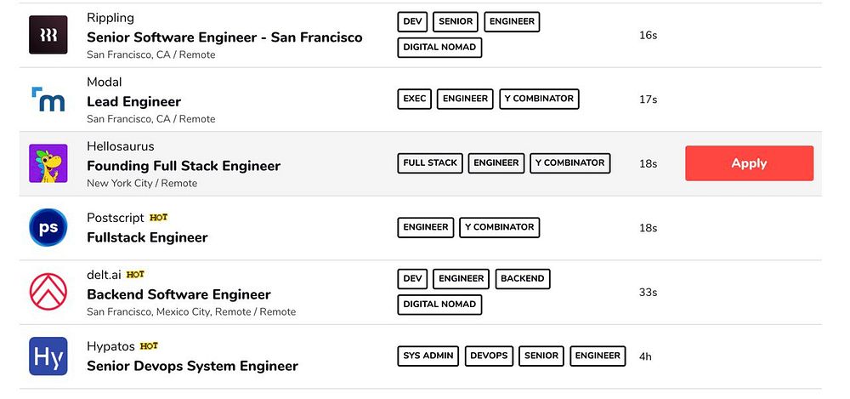The image size is (850, 399).
Task: Open the Lead Engineer job listing
Action: (x=133, y=102)
